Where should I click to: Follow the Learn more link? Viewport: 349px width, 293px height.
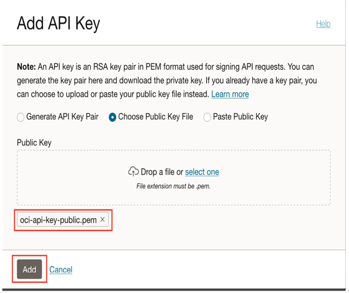point(230,94)
